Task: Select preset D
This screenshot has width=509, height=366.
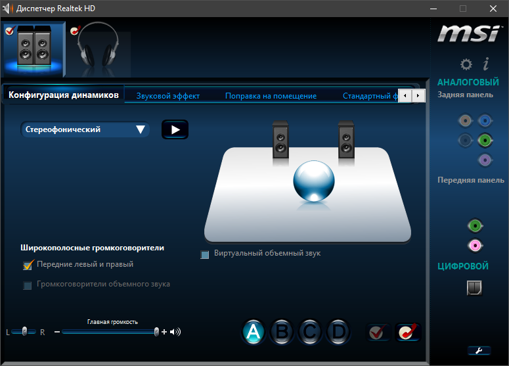Action: tap(339, 332)
